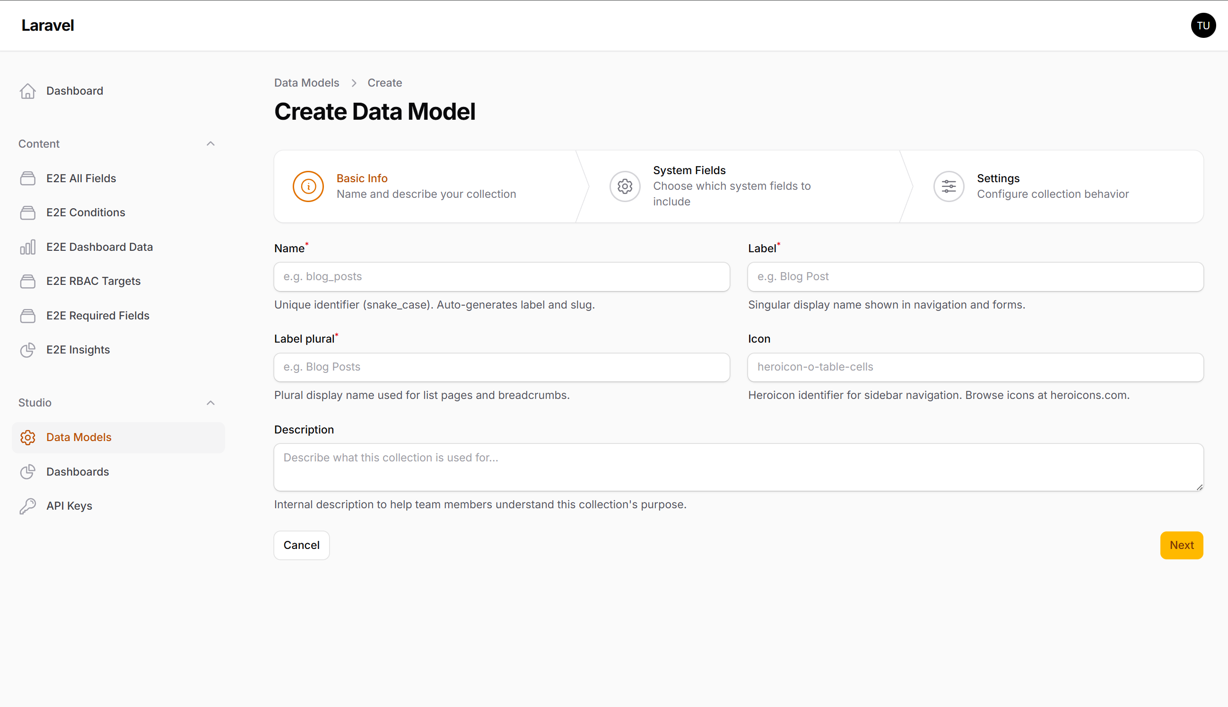
Task: Click the Data Models gear icon
Action: pos(27,437)
